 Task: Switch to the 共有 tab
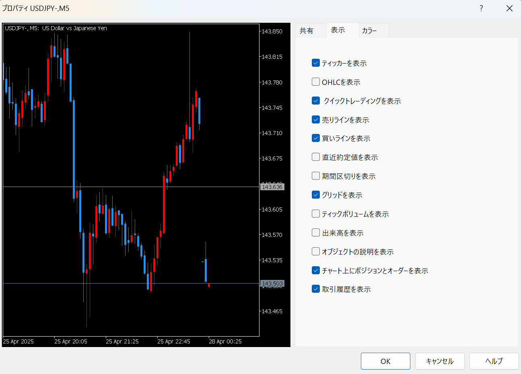pyautogui.click(x=311, y=31)
